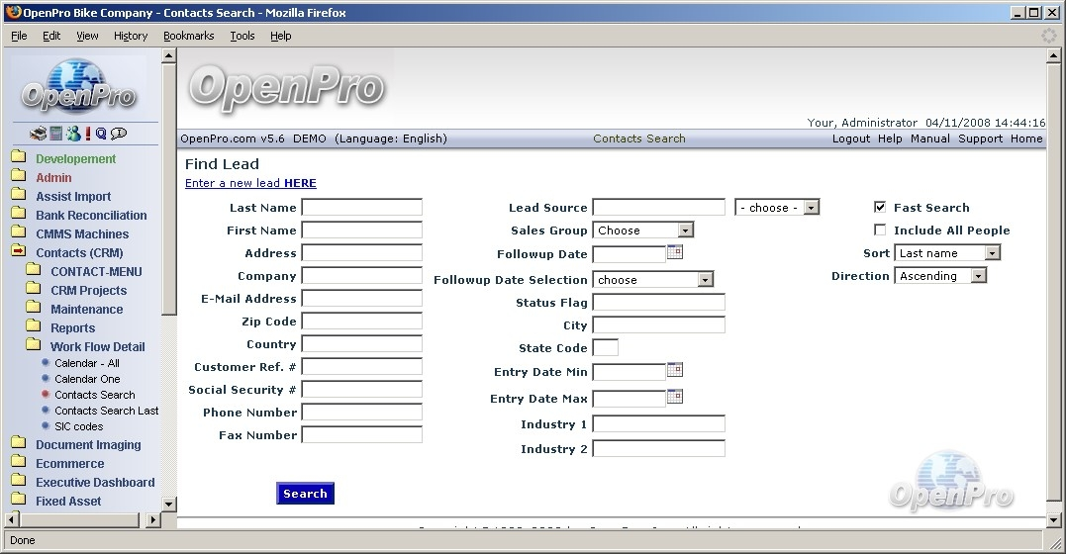Uncheck the Fast Search checkbox
1066x554 pixels.
(880, 208)
